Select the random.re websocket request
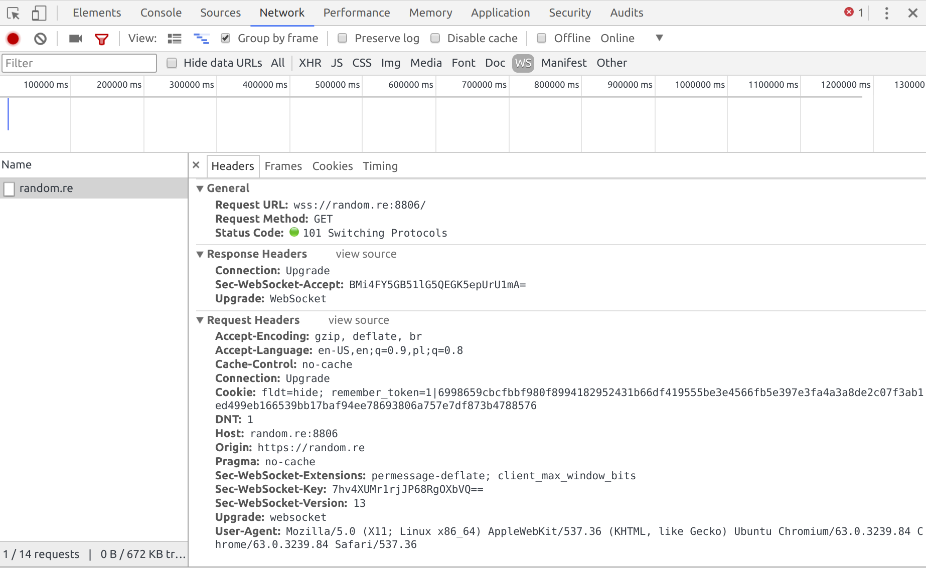926x568 pixels. 46,188
